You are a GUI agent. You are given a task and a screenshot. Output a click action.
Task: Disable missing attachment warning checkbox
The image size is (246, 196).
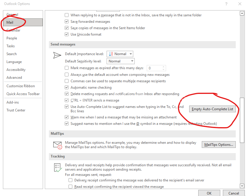(x=67, y=117)
